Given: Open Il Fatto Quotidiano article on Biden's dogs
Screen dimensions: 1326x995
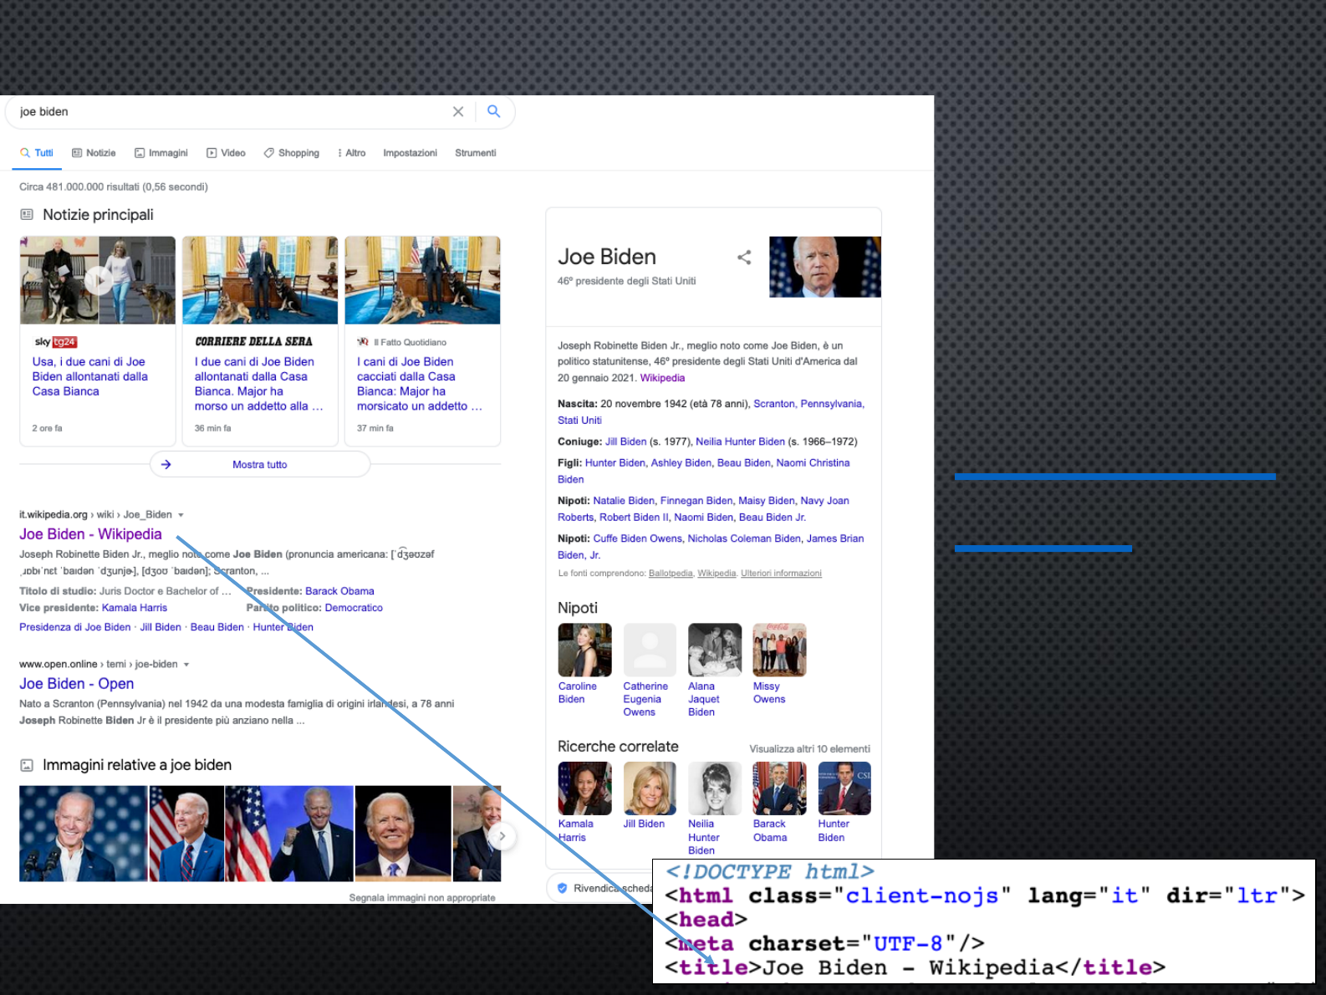Looking at the screenshot, I should coord(420,384).
